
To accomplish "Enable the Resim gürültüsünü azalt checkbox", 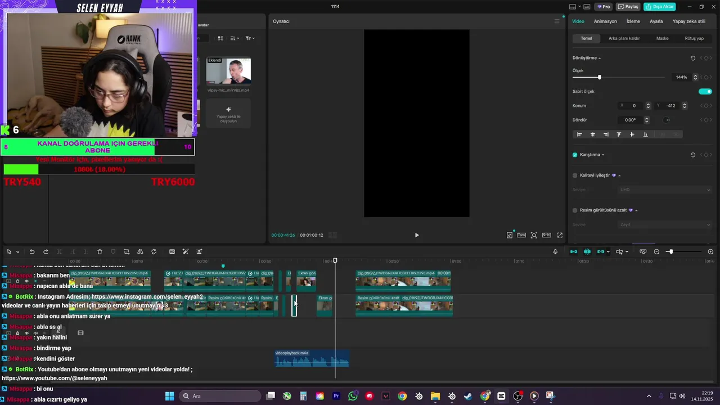I will tap(575, 210).
